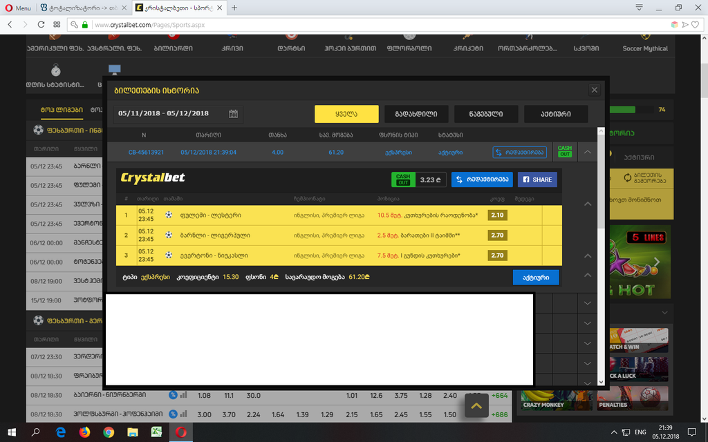Click the Cash Out 3.23 button

coord(418,180)
